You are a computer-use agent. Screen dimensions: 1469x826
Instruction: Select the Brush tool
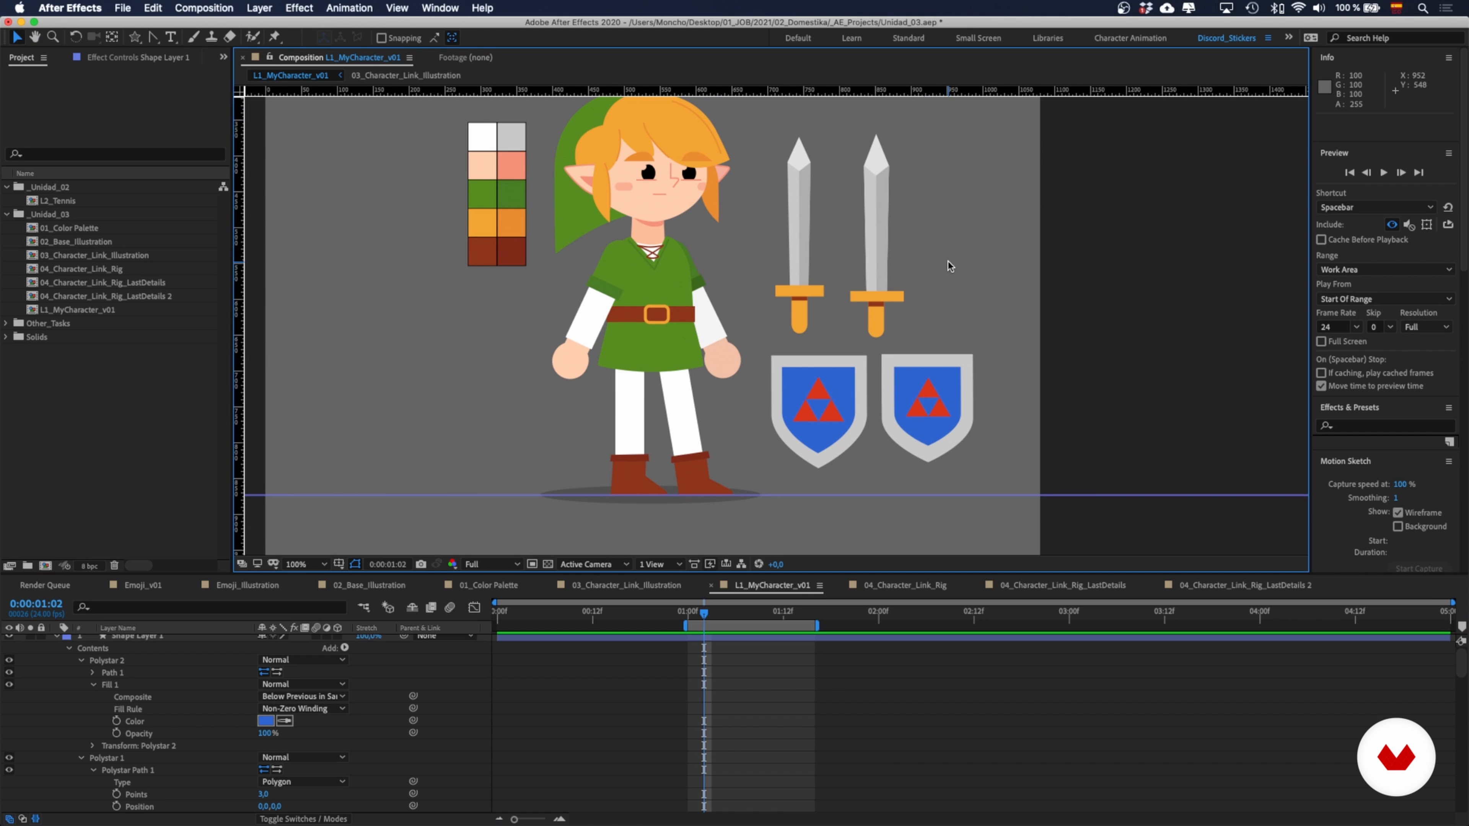(193, 37)
